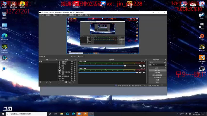Toggle visibility of 上车 text source
The width and height of the screenshot is (207, 116).
(72, 68)
